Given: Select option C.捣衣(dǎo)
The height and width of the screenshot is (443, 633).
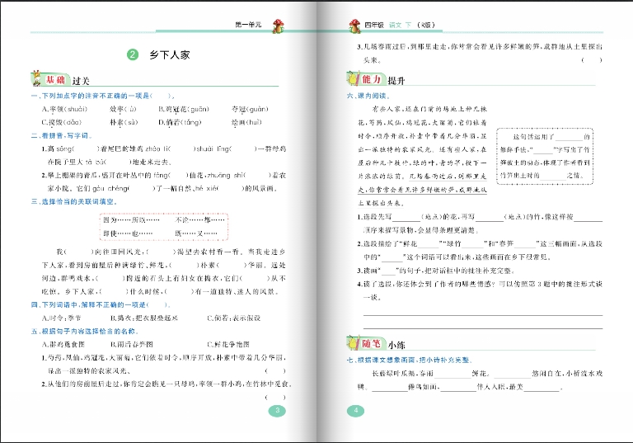Looking at the screenshot, I should tap(61, 122).
